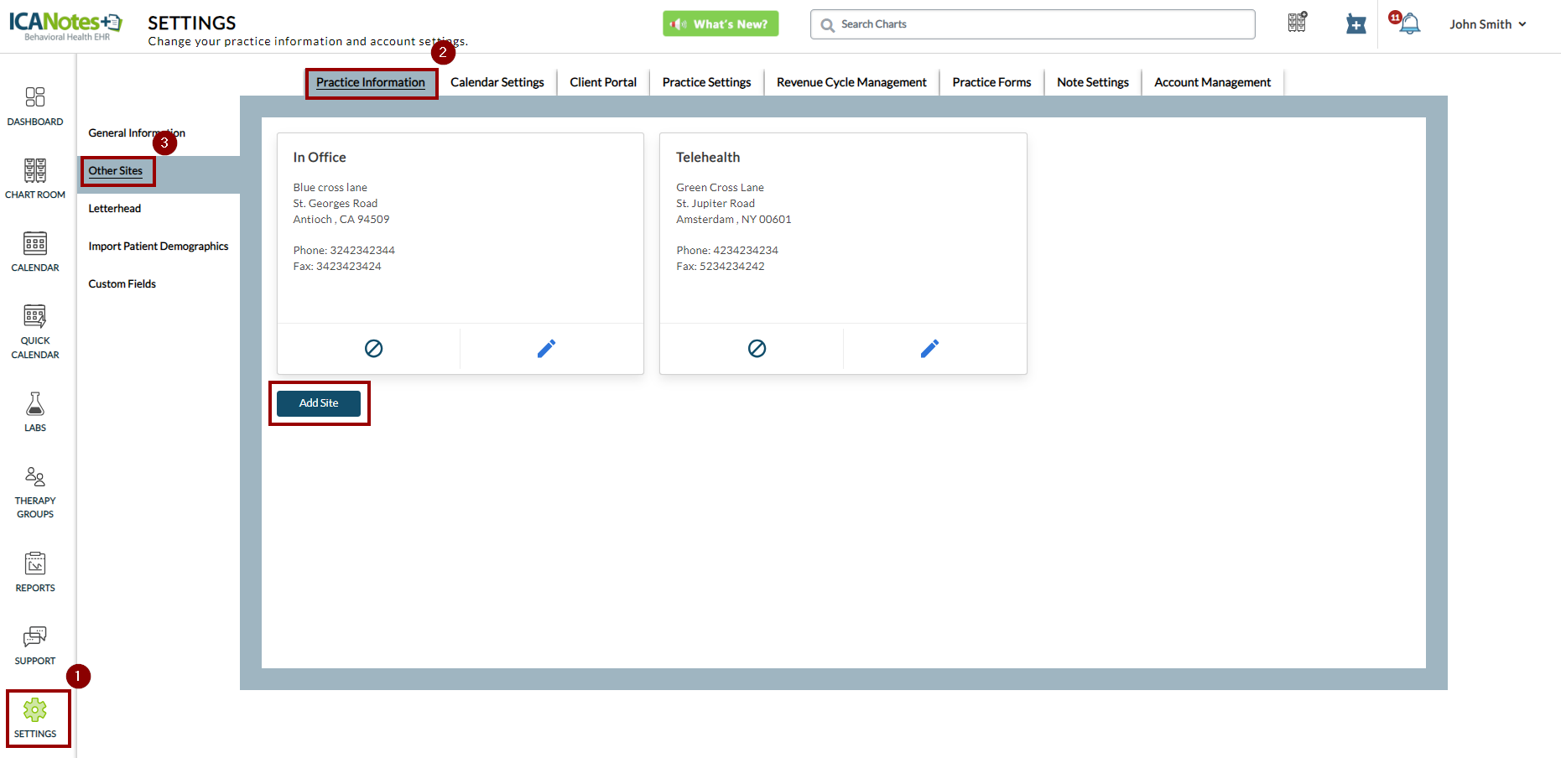Deactivate the Telehealth site
Image resolution: width=1561 pixels, height=758 pixels.
(x=757, y=348)
